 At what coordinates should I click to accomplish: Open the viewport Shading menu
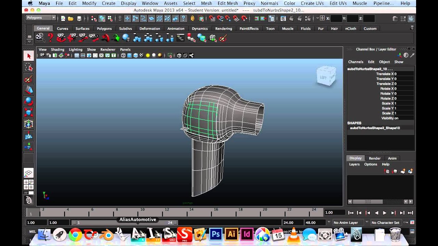pos(57,50)
